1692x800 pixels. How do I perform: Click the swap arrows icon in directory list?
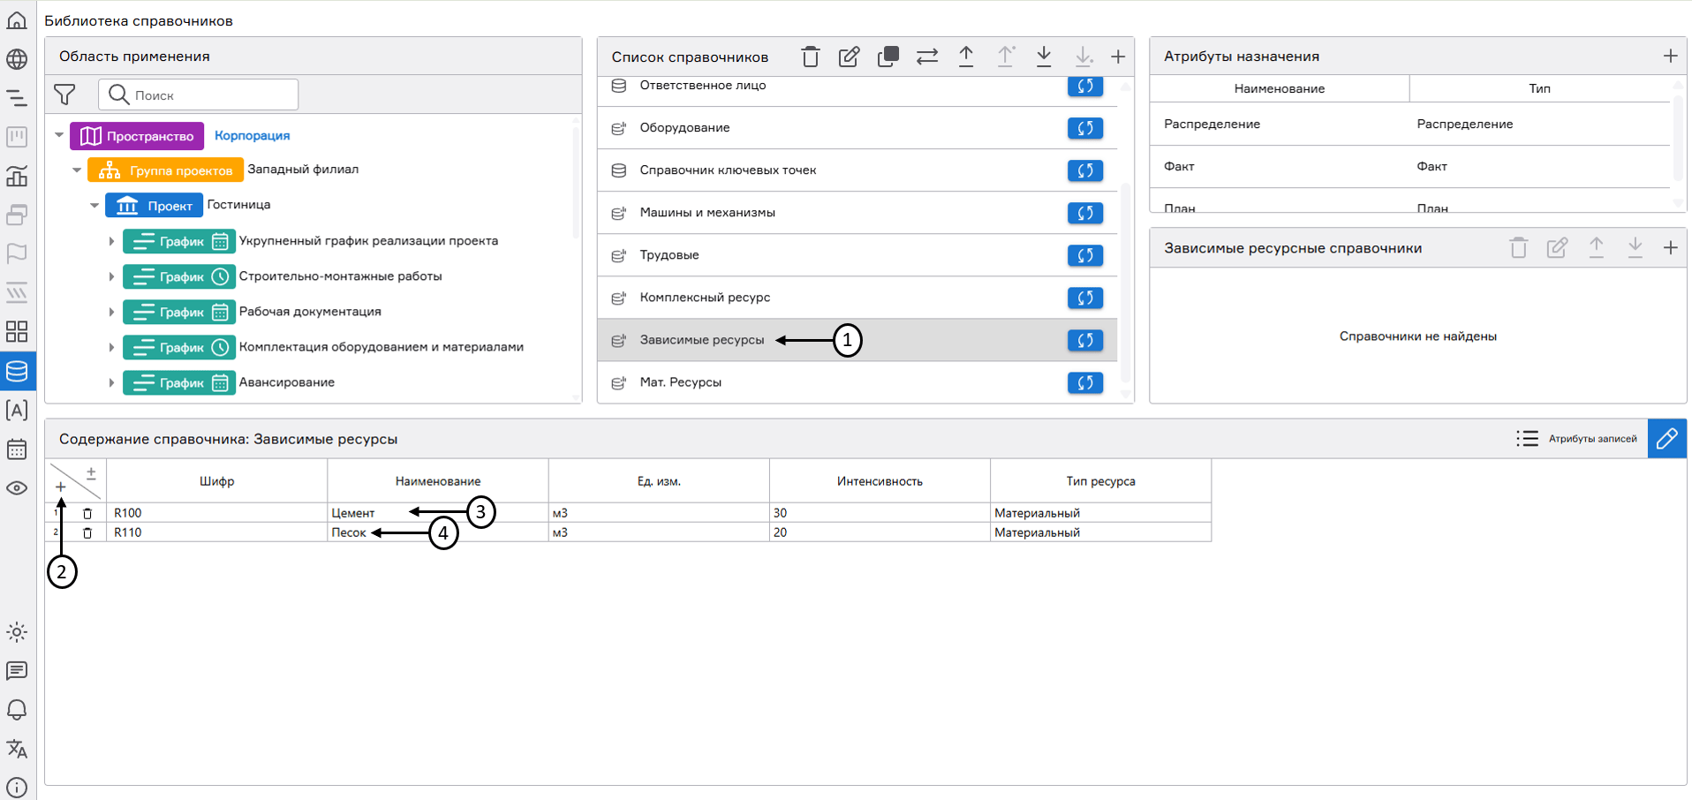coord(926,57)
